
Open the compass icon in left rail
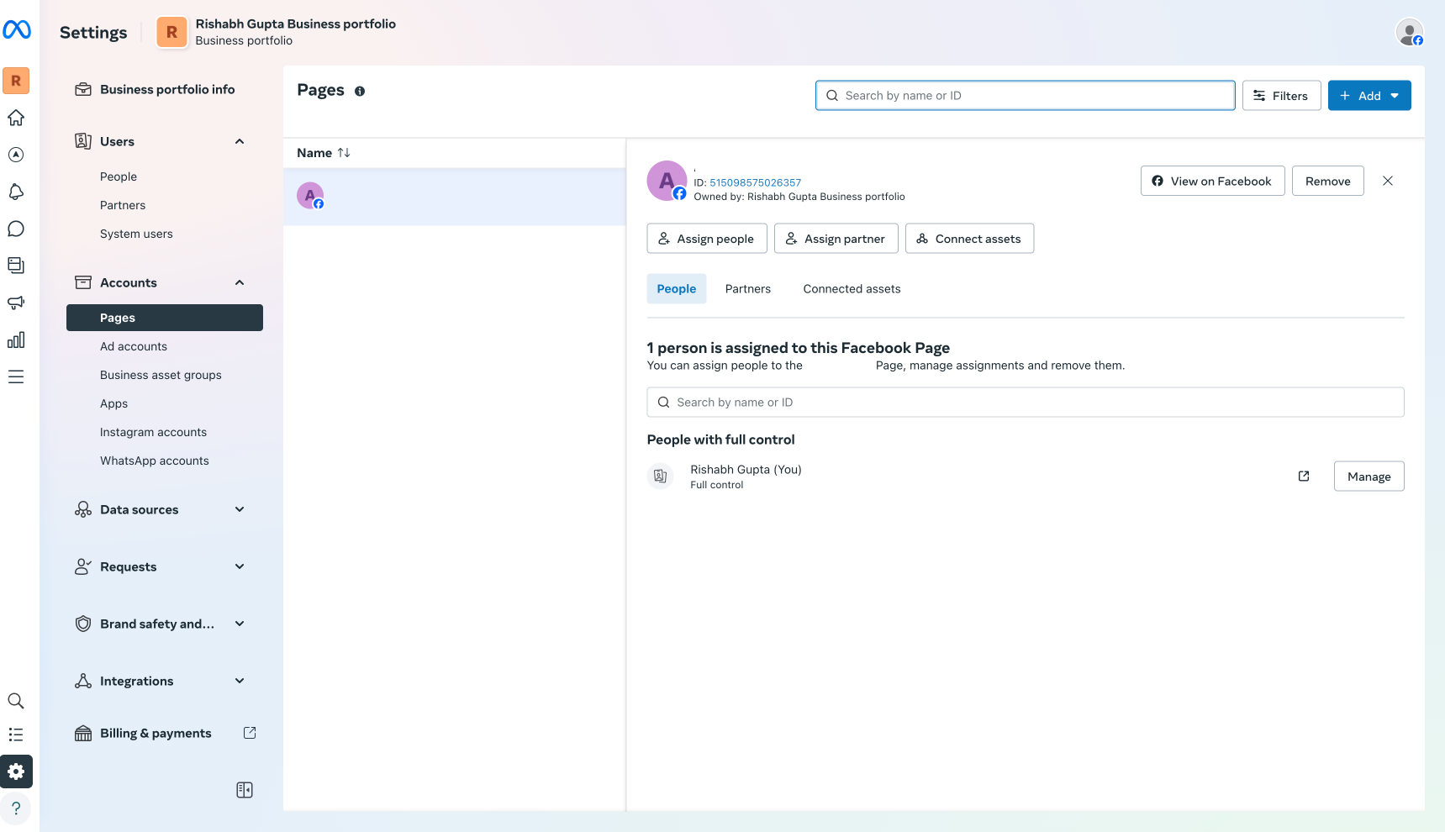click(x=16, y=155)
